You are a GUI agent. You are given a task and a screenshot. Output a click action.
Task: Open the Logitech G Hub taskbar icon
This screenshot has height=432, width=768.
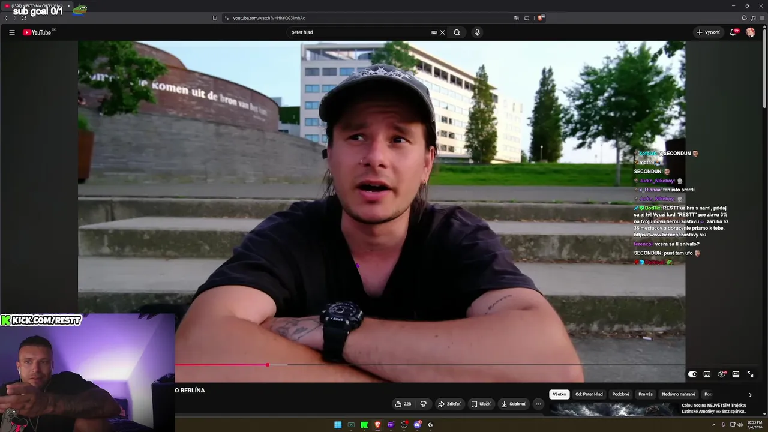coord(430,425)
